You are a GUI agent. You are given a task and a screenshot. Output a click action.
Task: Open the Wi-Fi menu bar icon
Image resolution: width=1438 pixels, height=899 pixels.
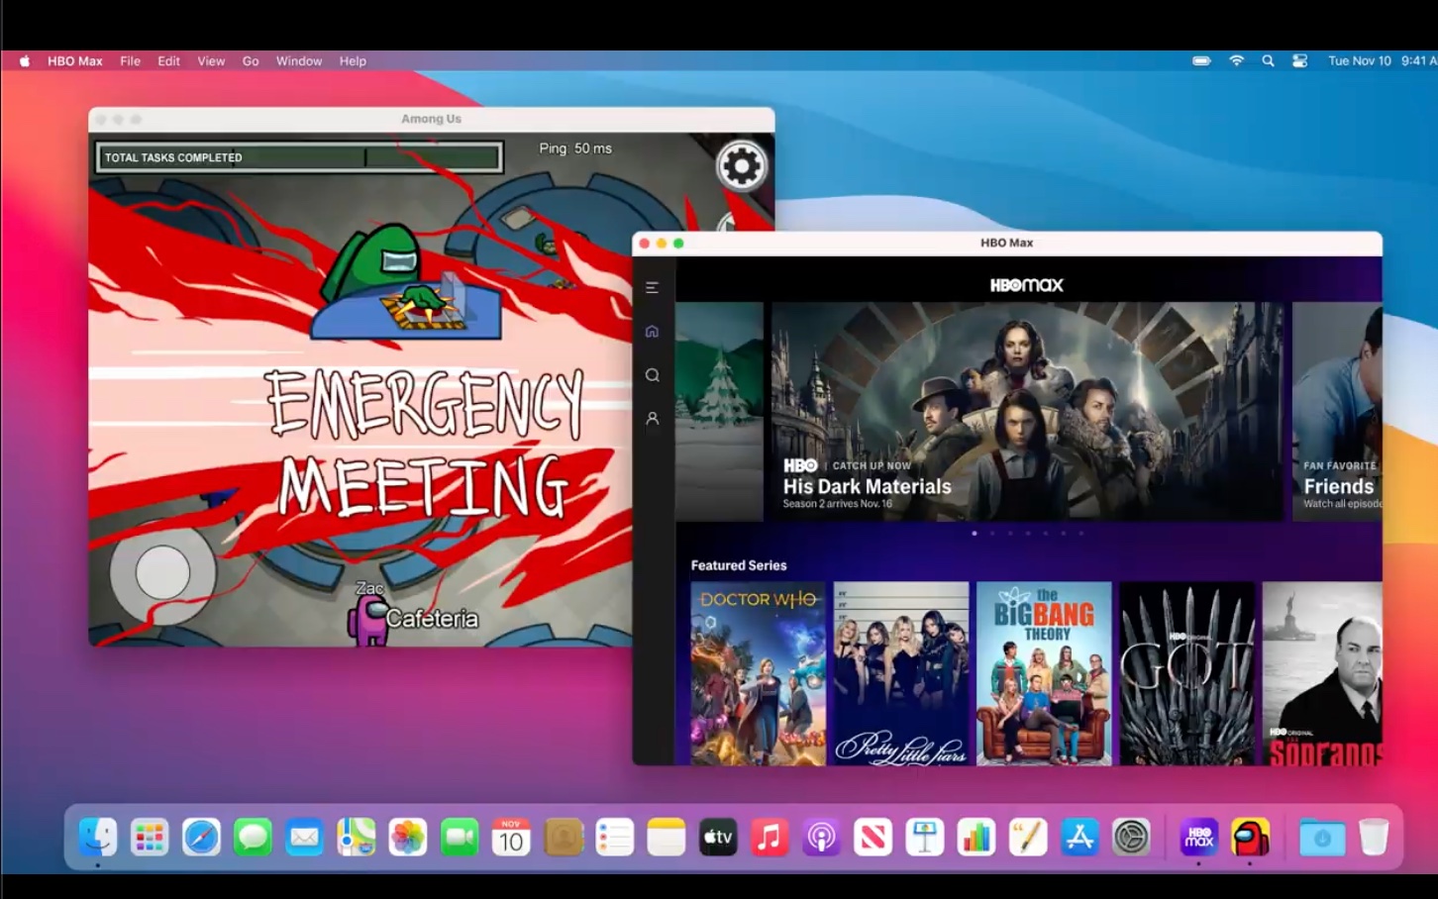coord(1236,60)
